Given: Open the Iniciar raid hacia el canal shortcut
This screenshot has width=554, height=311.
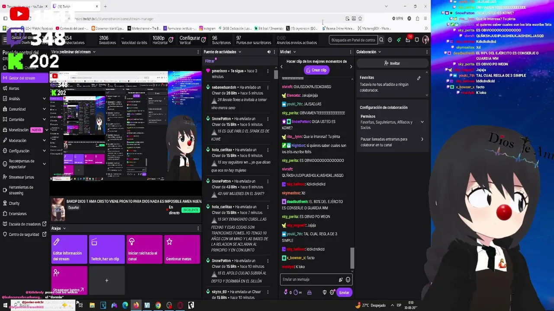Looking at the screenshot, I should (x=144, y=249).
